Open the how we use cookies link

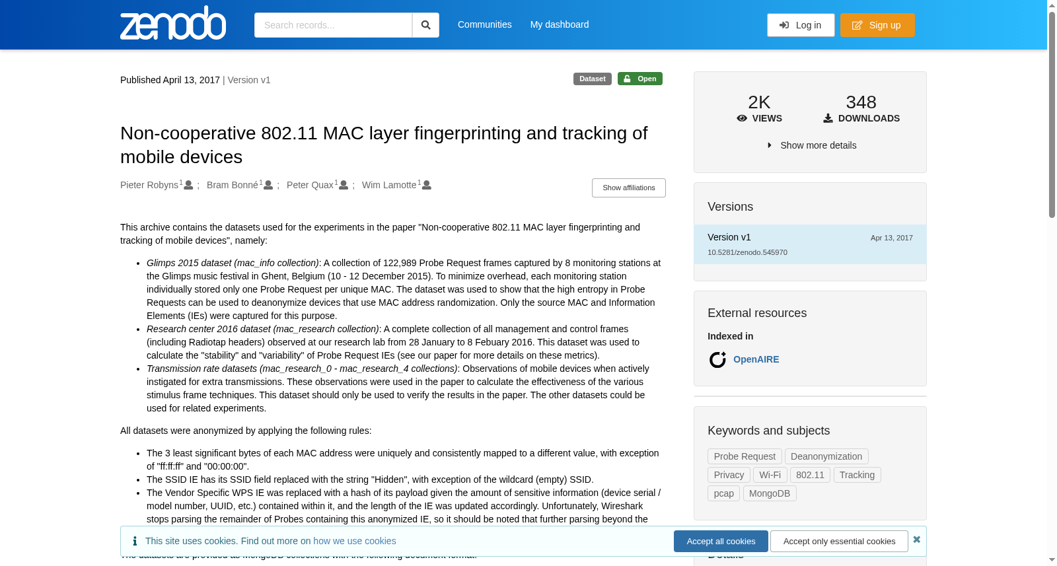click(x=355, y=541)
